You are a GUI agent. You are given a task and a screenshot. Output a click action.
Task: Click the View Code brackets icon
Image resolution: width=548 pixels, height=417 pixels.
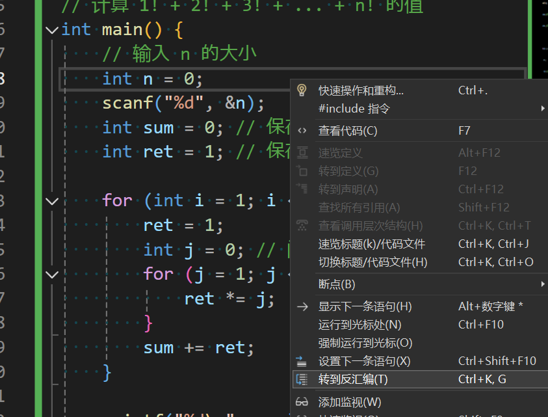click(x=302, y=131)
